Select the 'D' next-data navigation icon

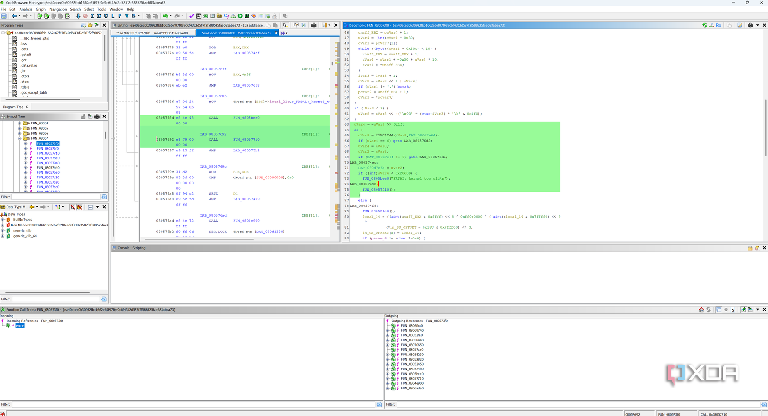pos(99,16)
